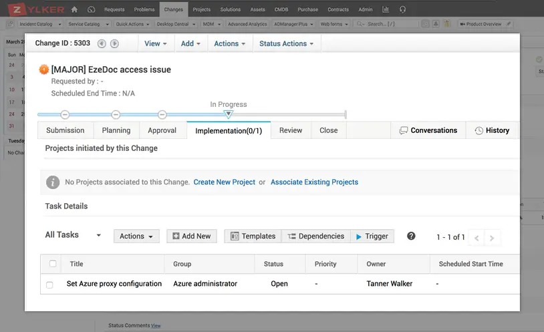
Task: Open task help question mark icon
Action: (411, 236)
